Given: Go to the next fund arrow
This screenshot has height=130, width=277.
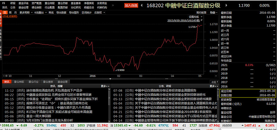Looking at the screenshot, I should tap(226, 6).
